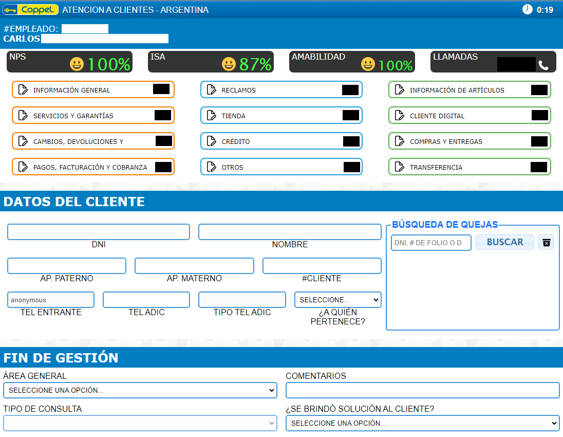Screen dimensions: 563x437
Task: Focus the Ap. Paterno input field
Action: tap(67, 266)
